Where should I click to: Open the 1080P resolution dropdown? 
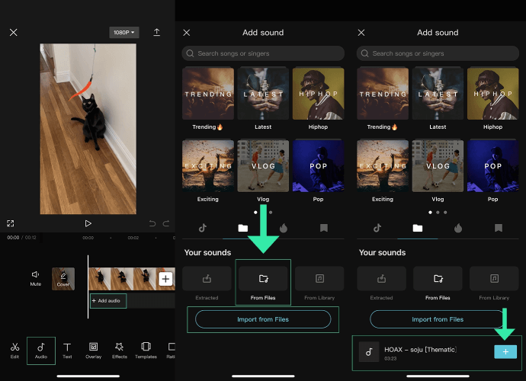(x=123, y=32)
